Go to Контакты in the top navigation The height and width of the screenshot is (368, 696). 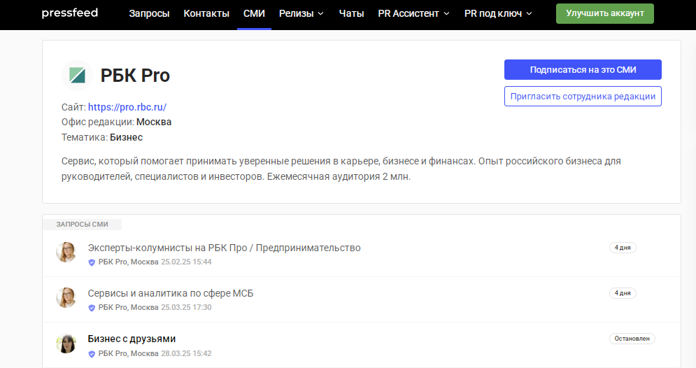pos(206,14)
